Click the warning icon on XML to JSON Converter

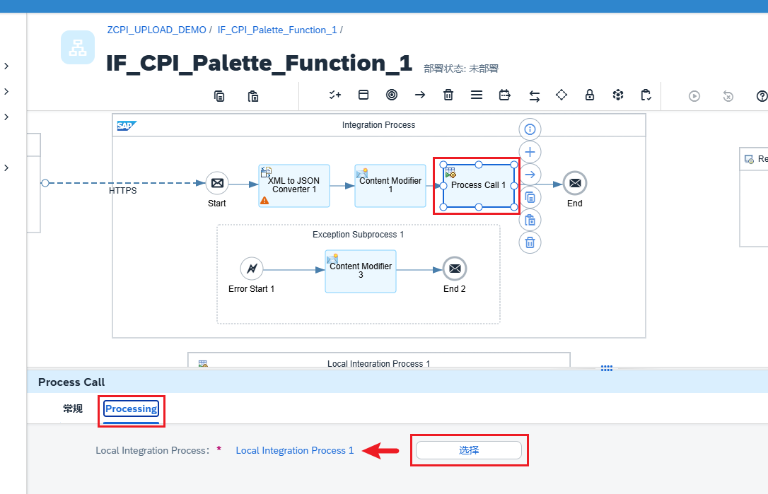coord(264,200)
